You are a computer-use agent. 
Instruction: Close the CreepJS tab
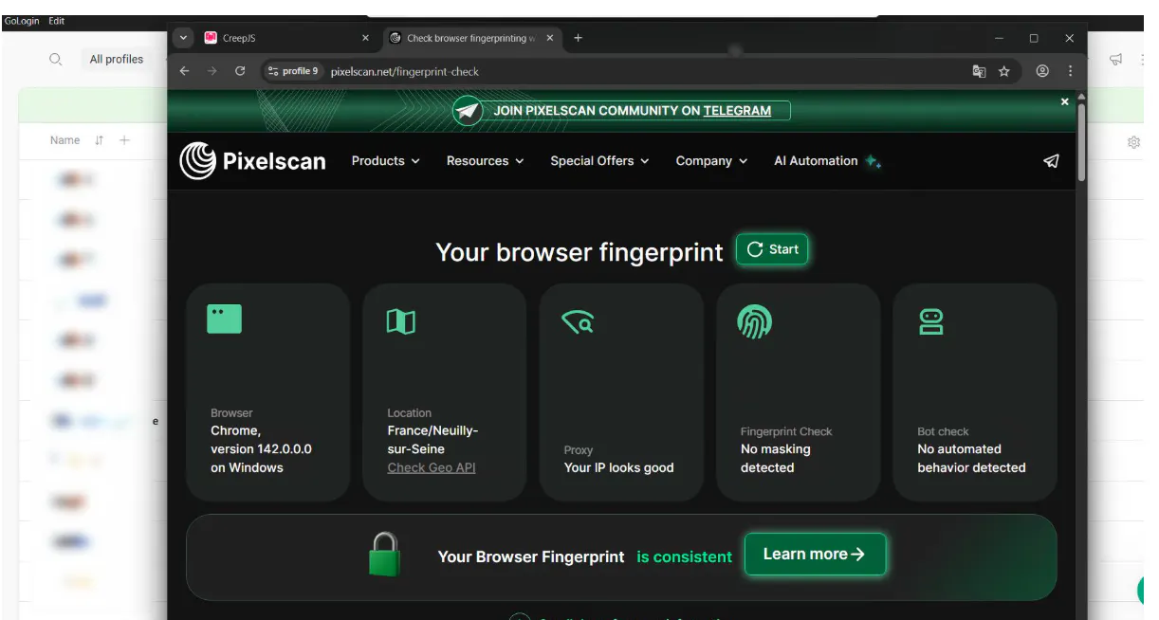pyautogui.click(x=365, y=38)
